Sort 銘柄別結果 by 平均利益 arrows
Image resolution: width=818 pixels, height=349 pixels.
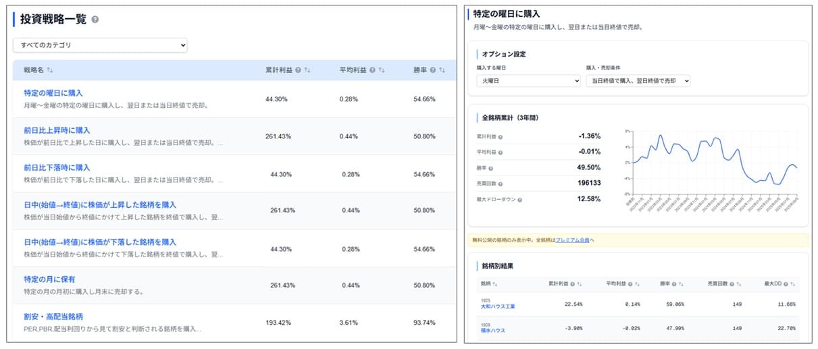click(637, 284)
